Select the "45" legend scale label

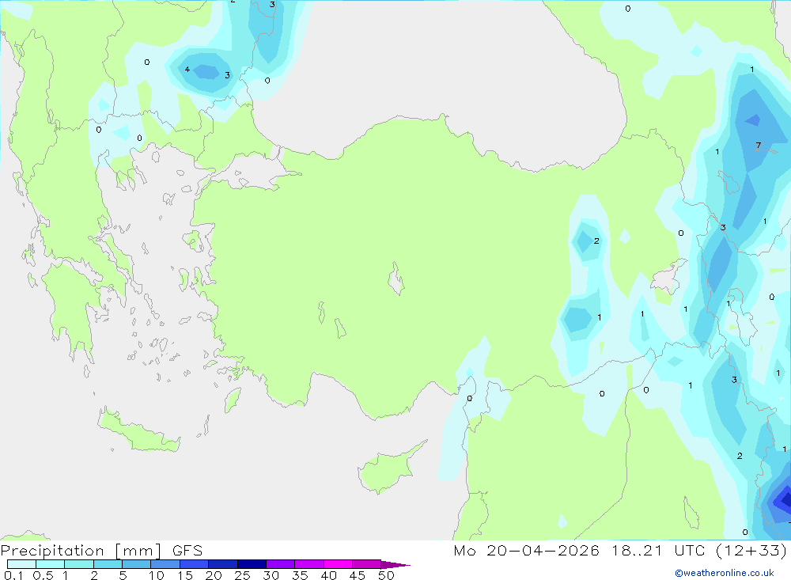pyautogui.click(x=358, y=575)
